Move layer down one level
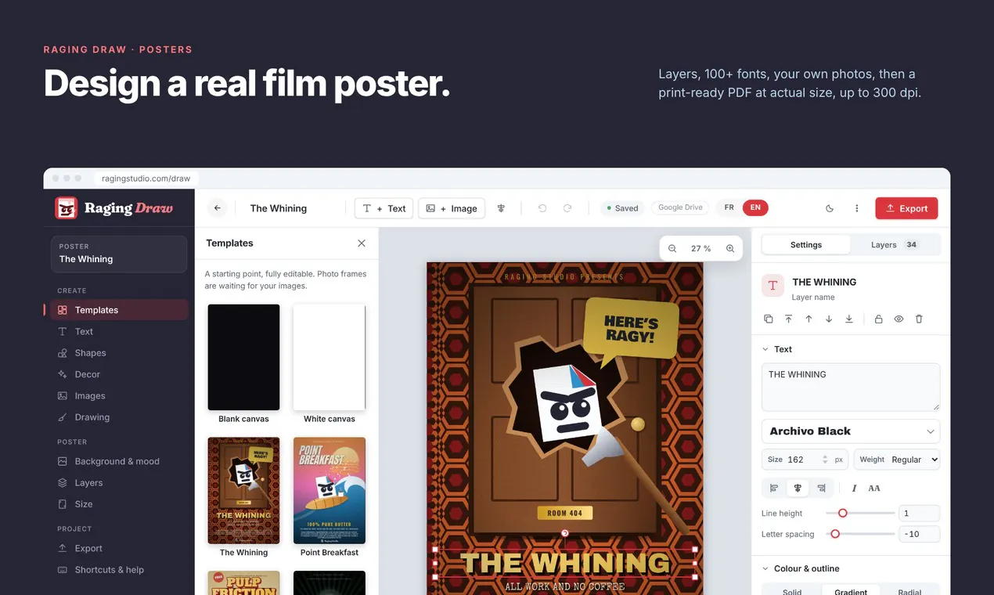This screenshot has height=595, width=994. tap(829, 319)
